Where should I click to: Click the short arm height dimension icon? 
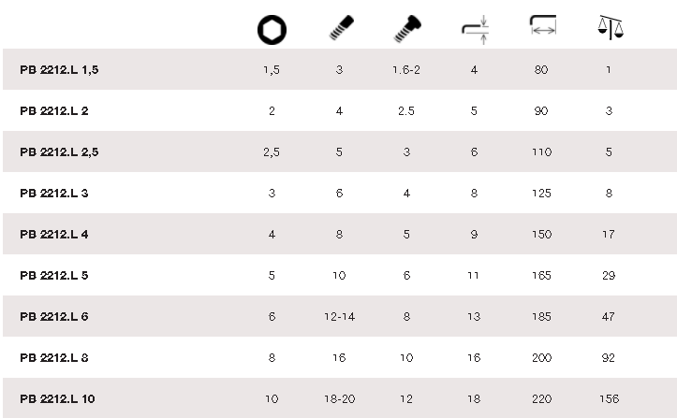click(x=474, y=30)
